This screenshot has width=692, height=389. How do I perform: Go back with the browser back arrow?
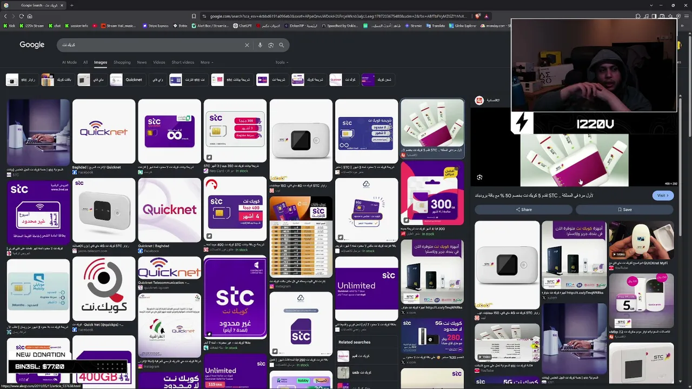click(x=5, y=16)
